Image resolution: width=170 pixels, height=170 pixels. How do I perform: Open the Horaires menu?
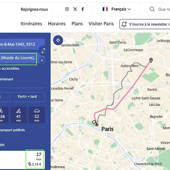pyautogui.click(x=57, y=24)
